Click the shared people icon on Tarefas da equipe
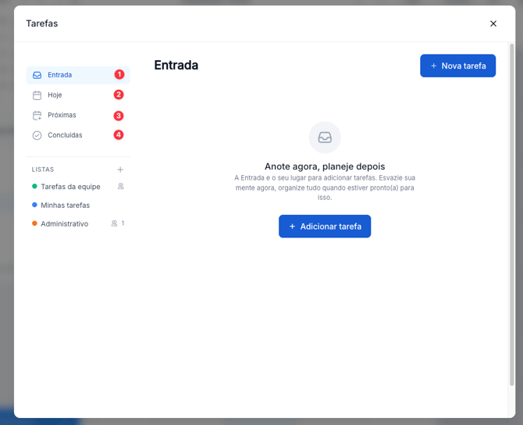523x425 pixels. [x=120, y=187]
